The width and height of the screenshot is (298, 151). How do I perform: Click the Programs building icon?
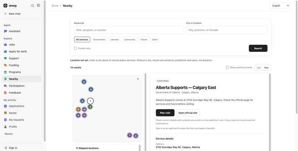tap(5, 72)
